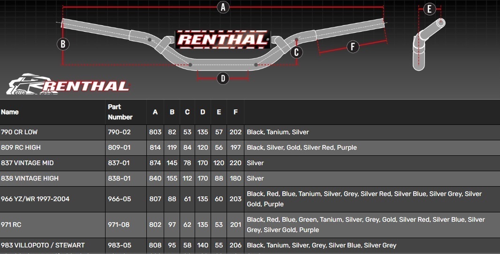Click the circled F grip length marker
500x254 pixels.
(x=352, y=46)
